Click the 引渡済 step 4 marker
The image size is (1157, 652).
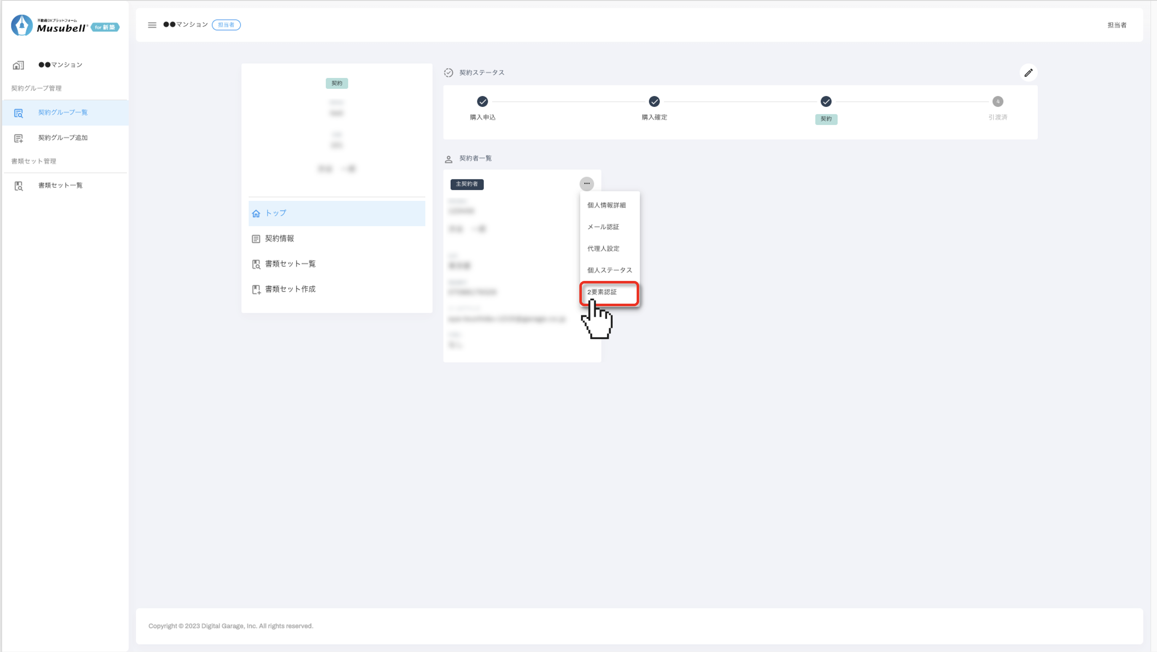pos(998,102)
